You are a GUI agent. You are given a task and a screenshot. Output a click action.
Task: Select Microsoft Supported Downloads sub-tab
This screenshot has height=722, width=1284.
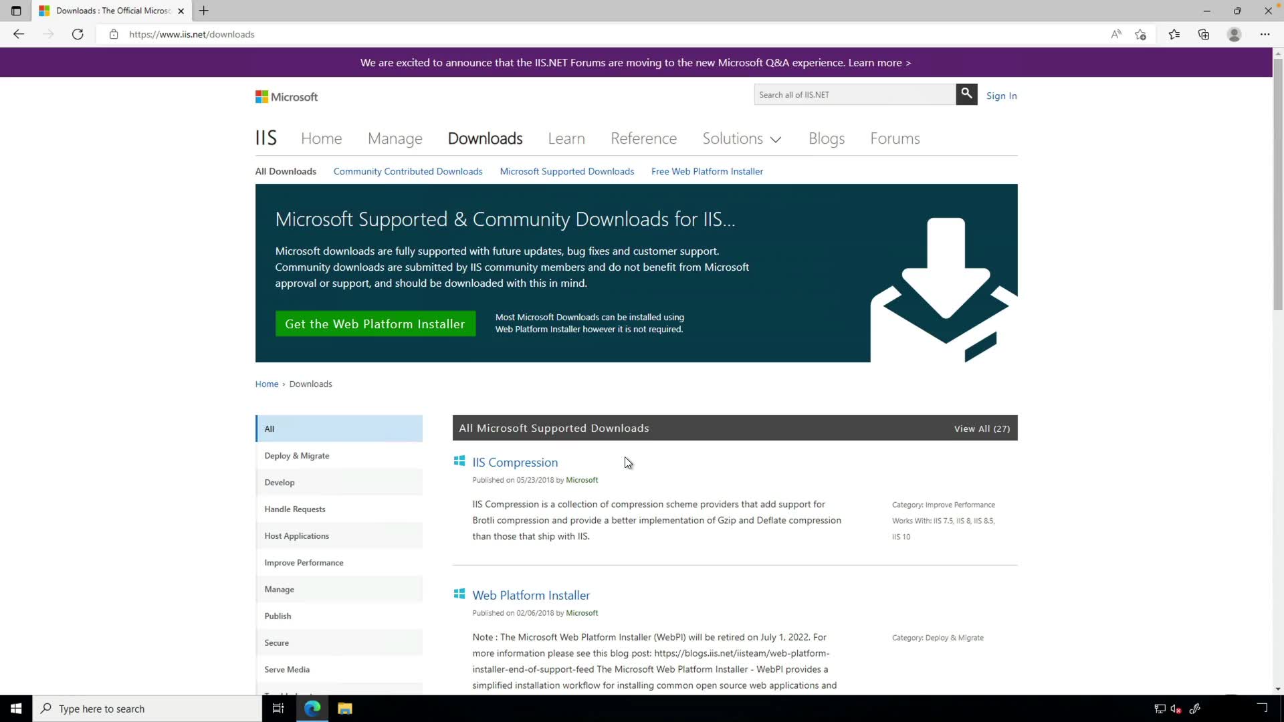[566, 171]
